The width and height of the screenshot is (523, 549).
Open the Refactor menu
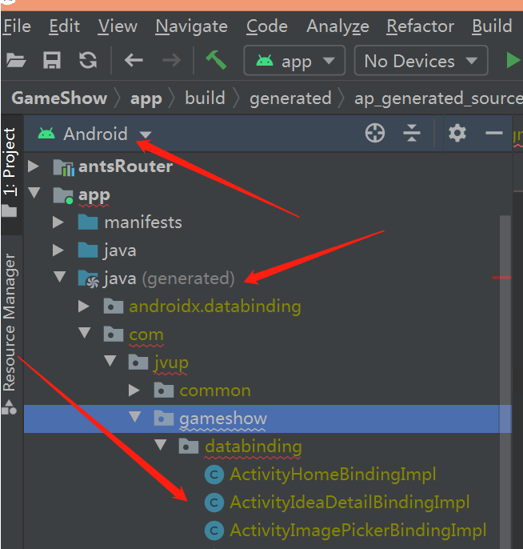pyautogui.click(x=420, y=26)
